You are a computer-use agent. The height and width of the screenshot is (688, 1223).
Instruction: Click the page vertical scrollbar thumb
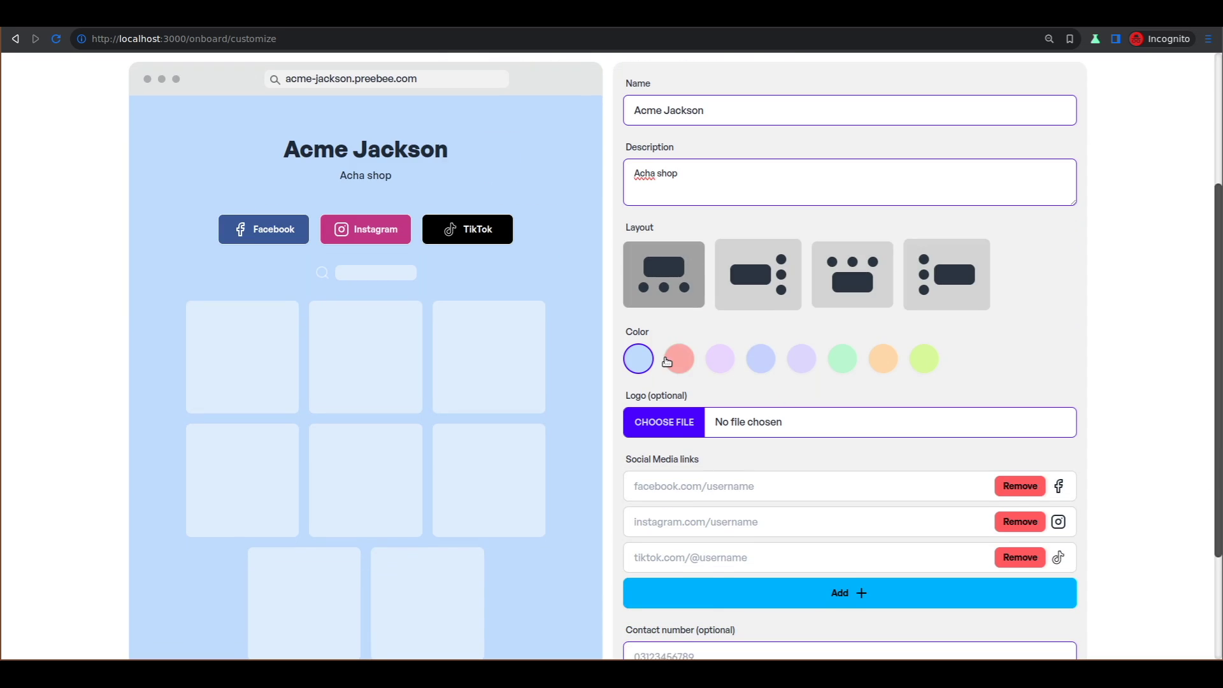1218,370
